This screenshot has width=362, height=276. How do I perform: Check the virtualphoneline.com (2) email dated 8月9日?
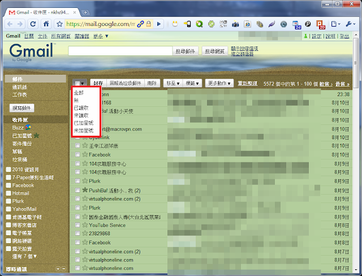[77, 199]
